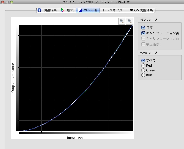This screenshot has height=149, width=184.
Task: Pick the Blue curve radio button
Action: click(143, 75)
